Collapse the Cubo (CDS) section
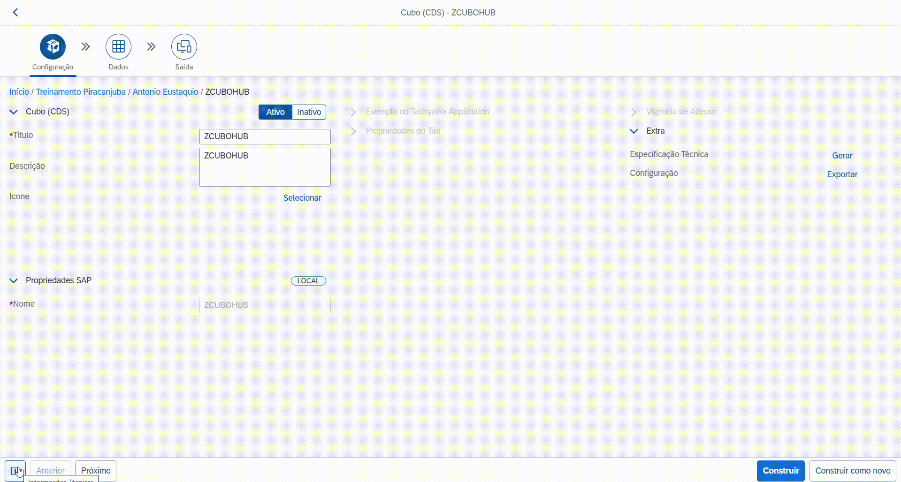The width and height of the screenshot is (901, 482). [x=14, y=112]
